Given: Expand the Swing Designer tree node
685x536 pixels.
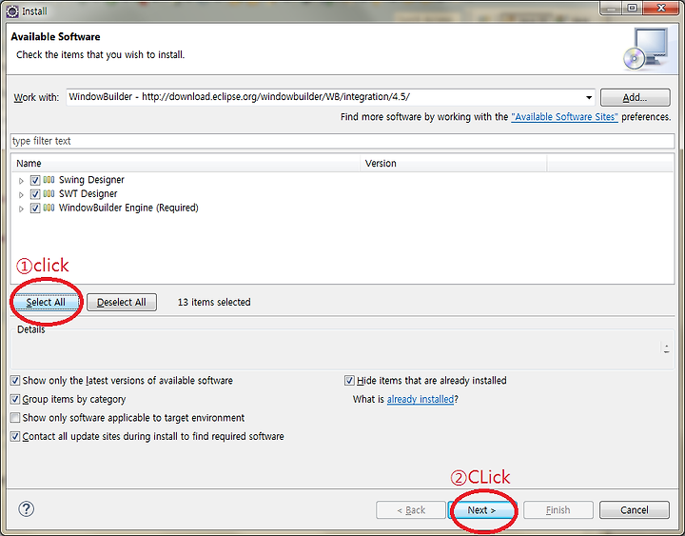Looking at the screenshot, I should tap(21, 181).
